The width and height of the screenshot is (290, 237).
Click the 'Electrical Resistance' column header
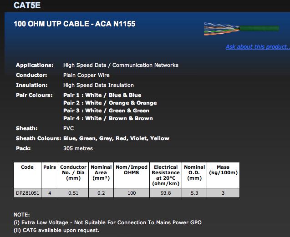tap(166, 175)
